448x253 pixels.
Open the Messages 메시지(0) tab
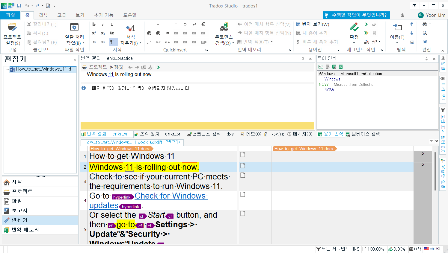[300, 134]
